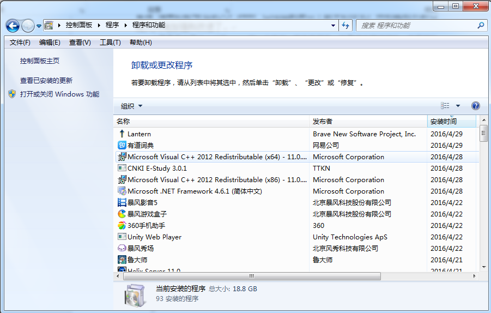Click the Forward navigation arrow
The image size is (491, 313).
28,26
